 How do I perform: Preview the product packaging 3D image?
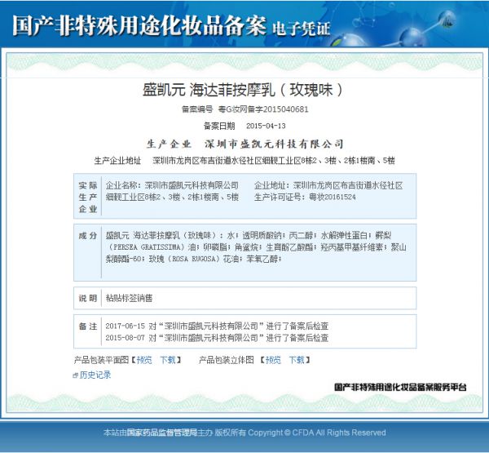273,360
